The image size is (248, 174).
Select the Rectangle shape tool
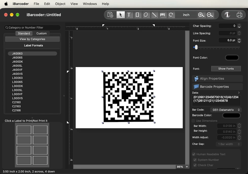click(x=137, y=15)
